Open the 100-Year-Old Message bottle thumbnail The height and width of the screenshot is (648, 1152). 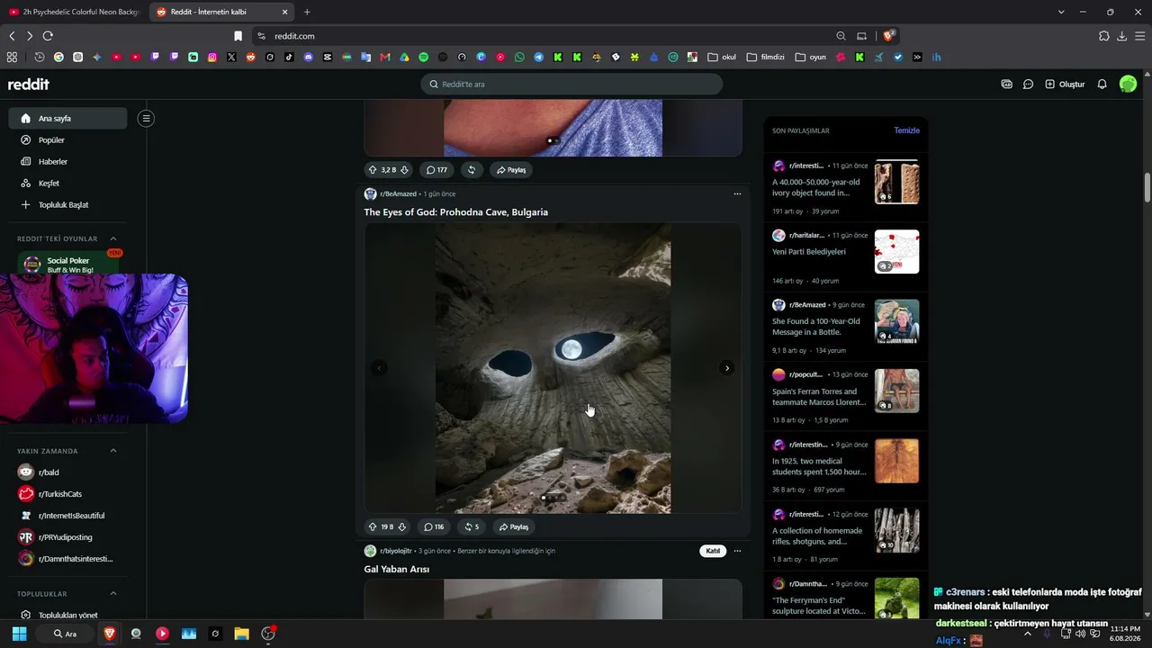(896, 321)
